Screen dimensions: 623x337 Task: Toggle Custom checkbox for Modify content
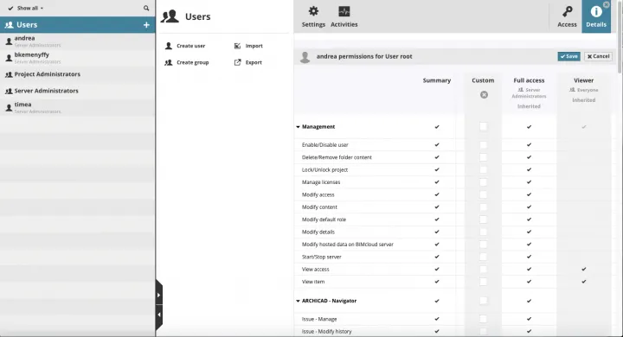click(483, 207)
